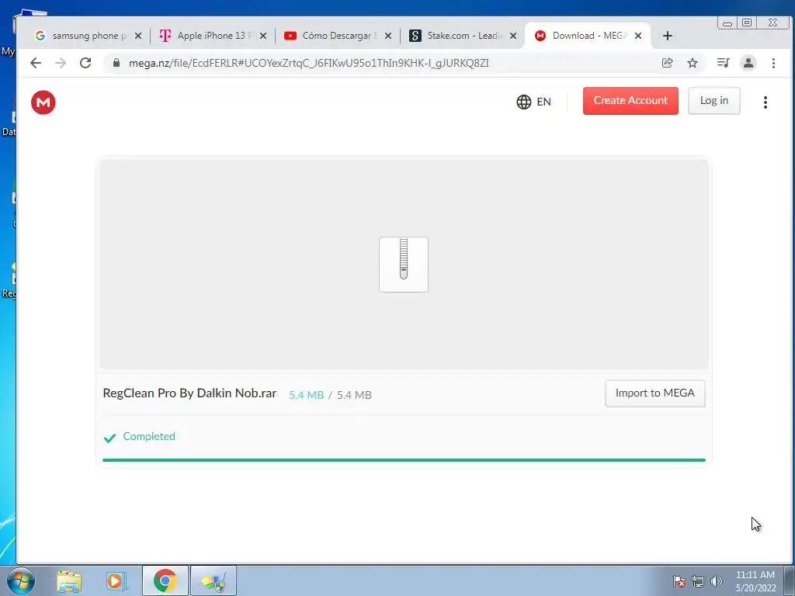This screenshot has height=596, width=795.
Task: Open the Action Center flag icon
Action: tap(679, 581)
